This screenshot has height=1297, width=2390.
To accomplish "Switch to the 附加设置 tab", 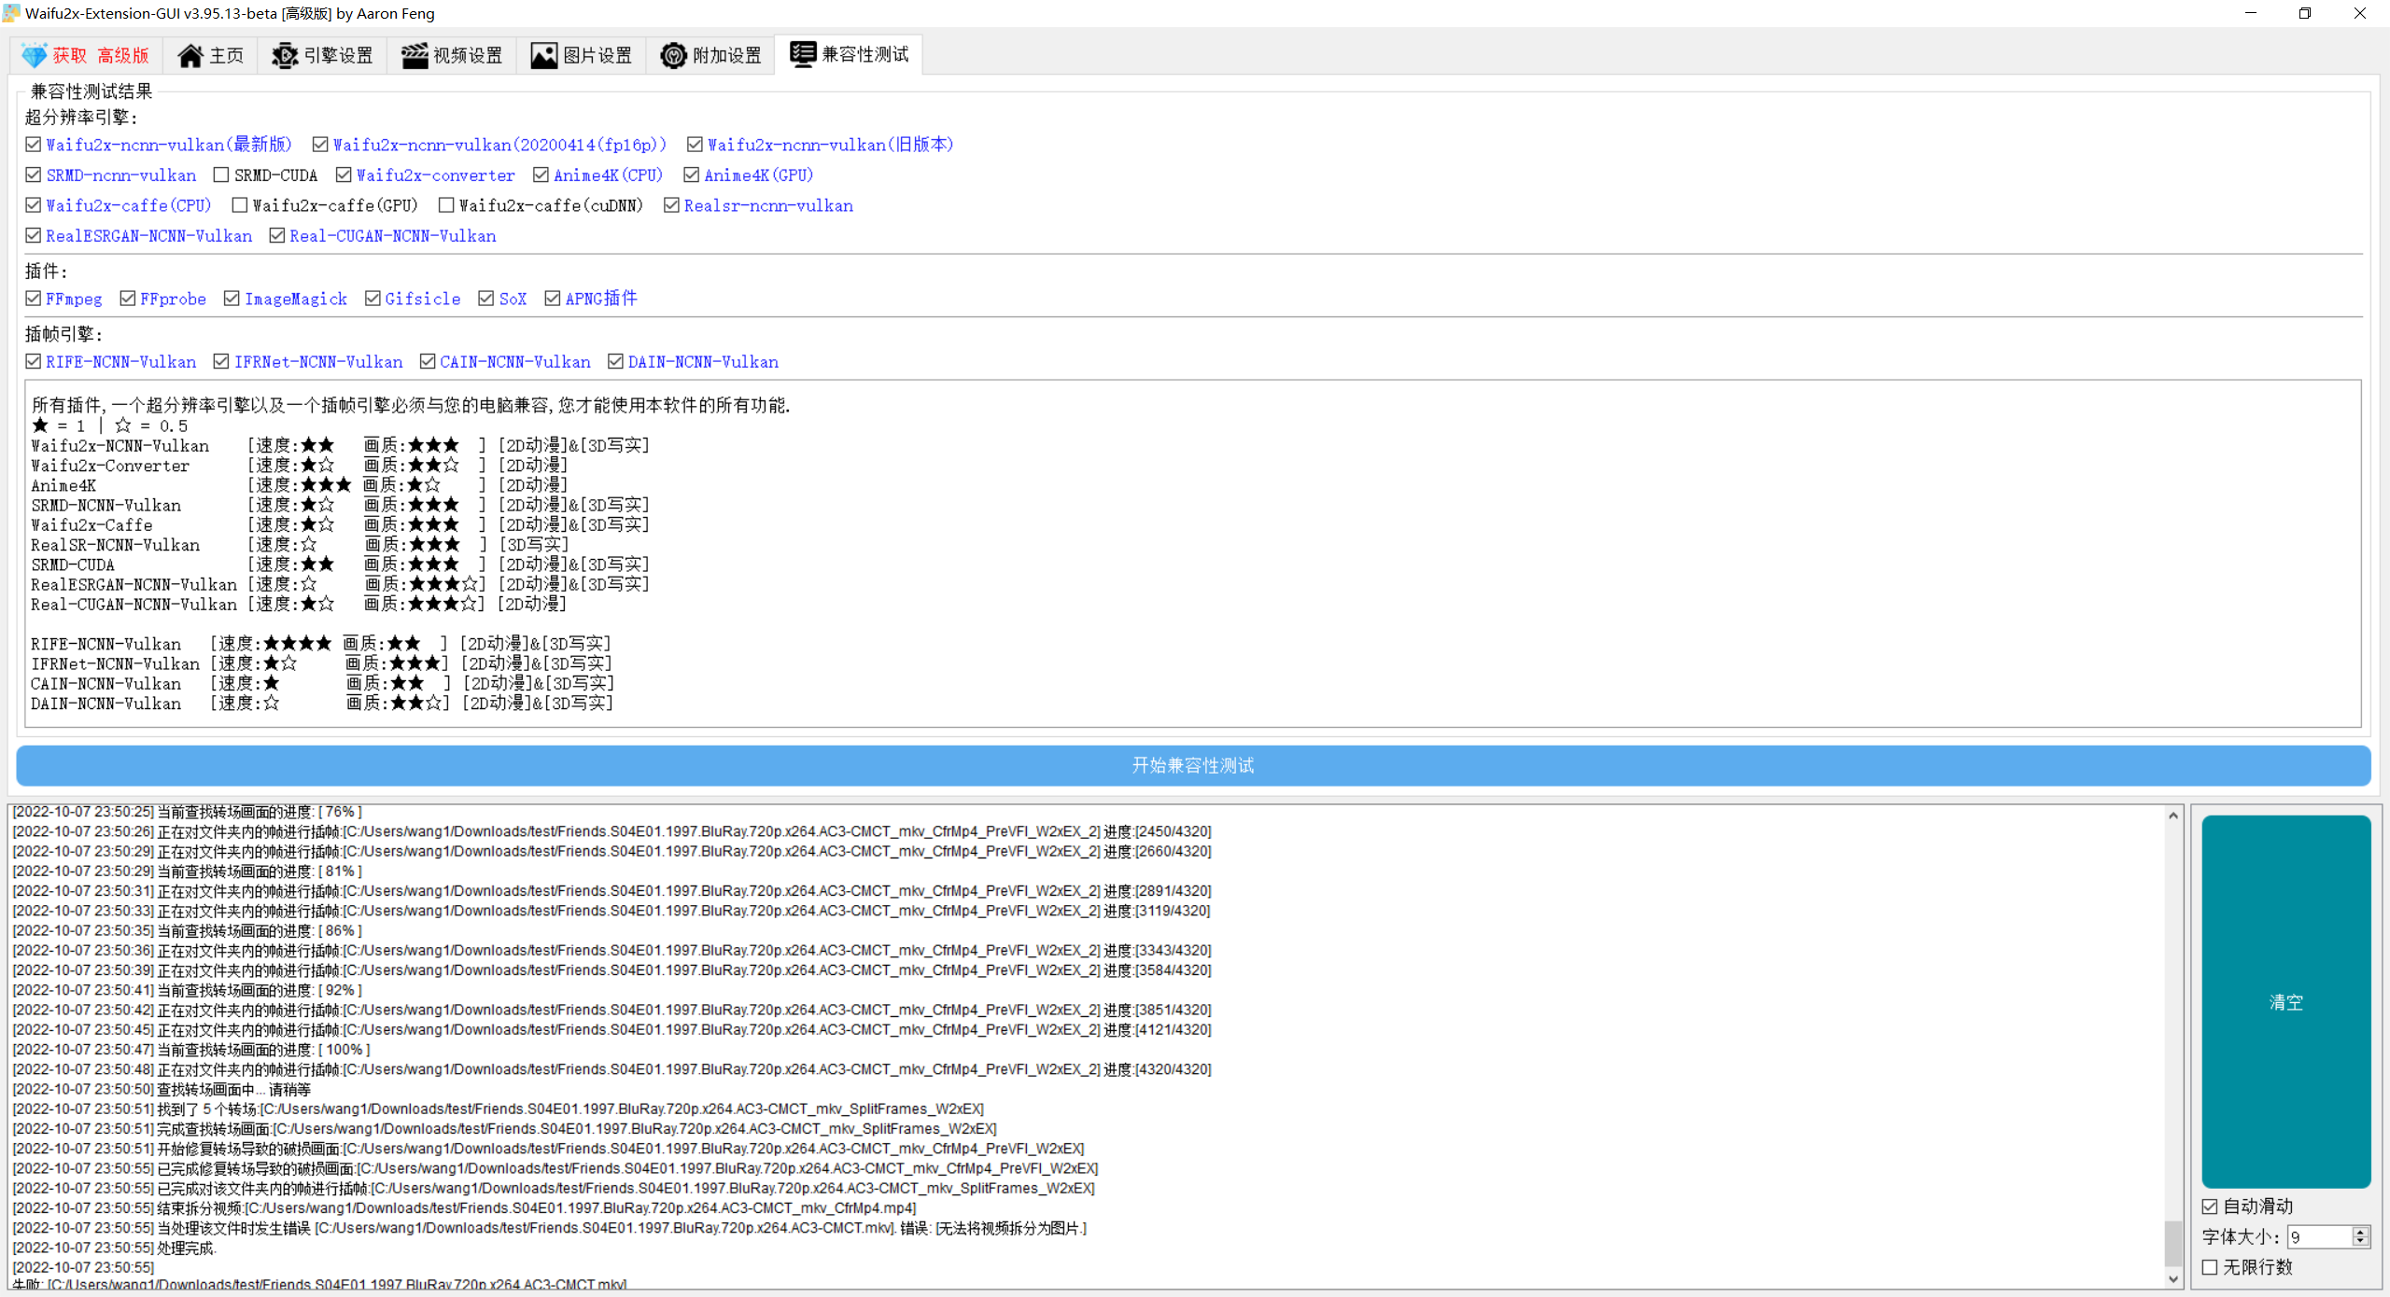I will pos(710,55).
